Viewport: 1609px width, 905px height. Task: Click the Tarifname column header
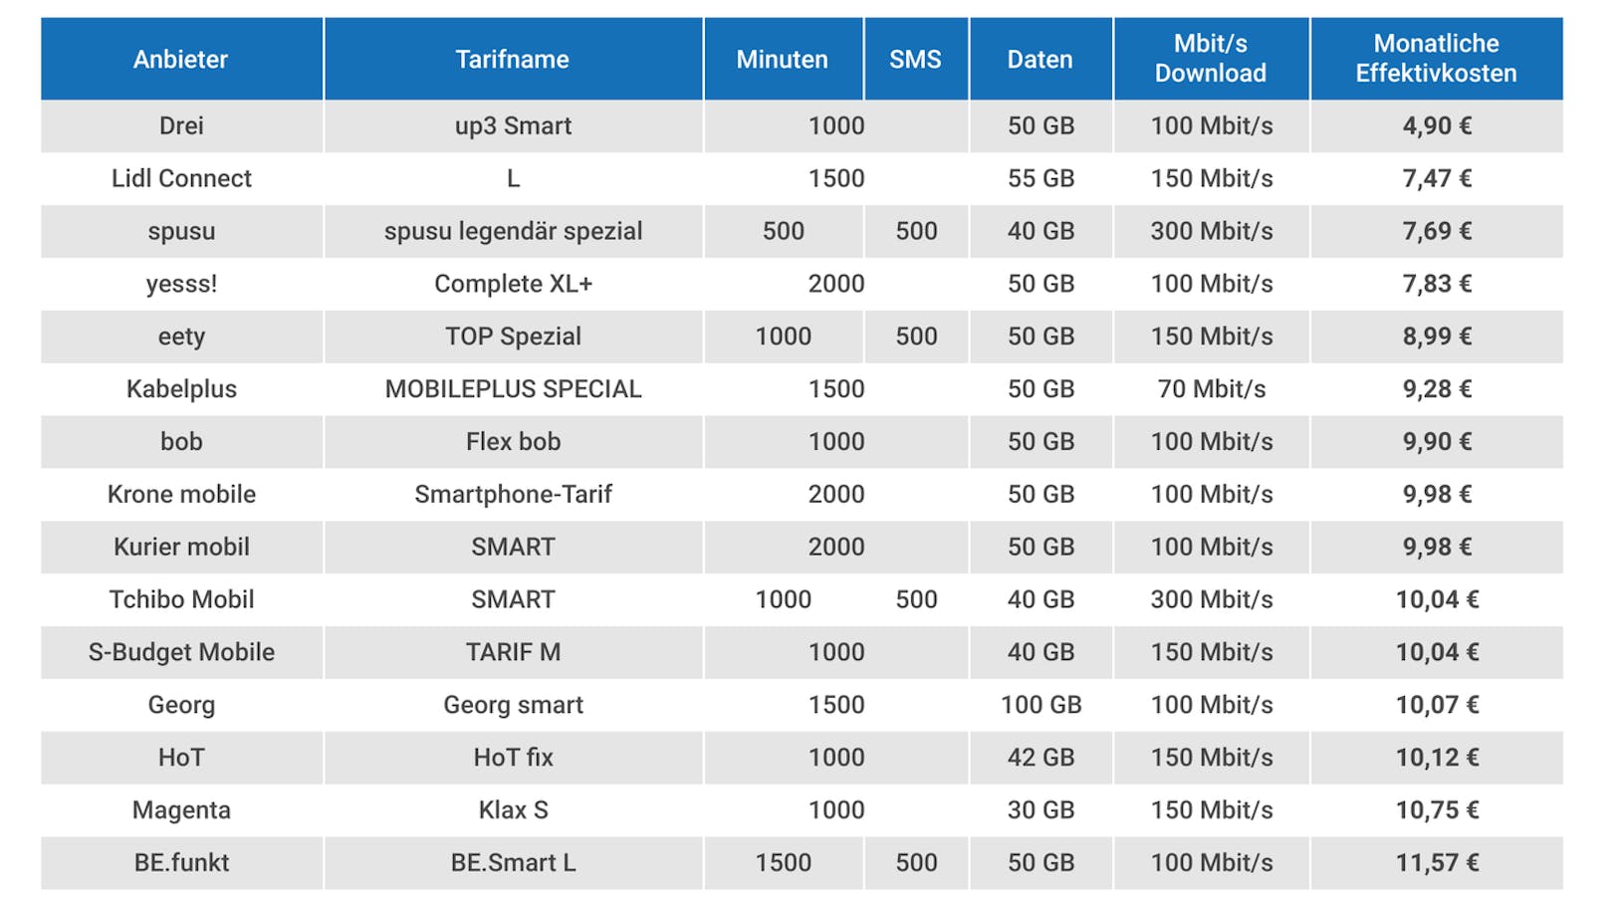(x=513, y=59)
